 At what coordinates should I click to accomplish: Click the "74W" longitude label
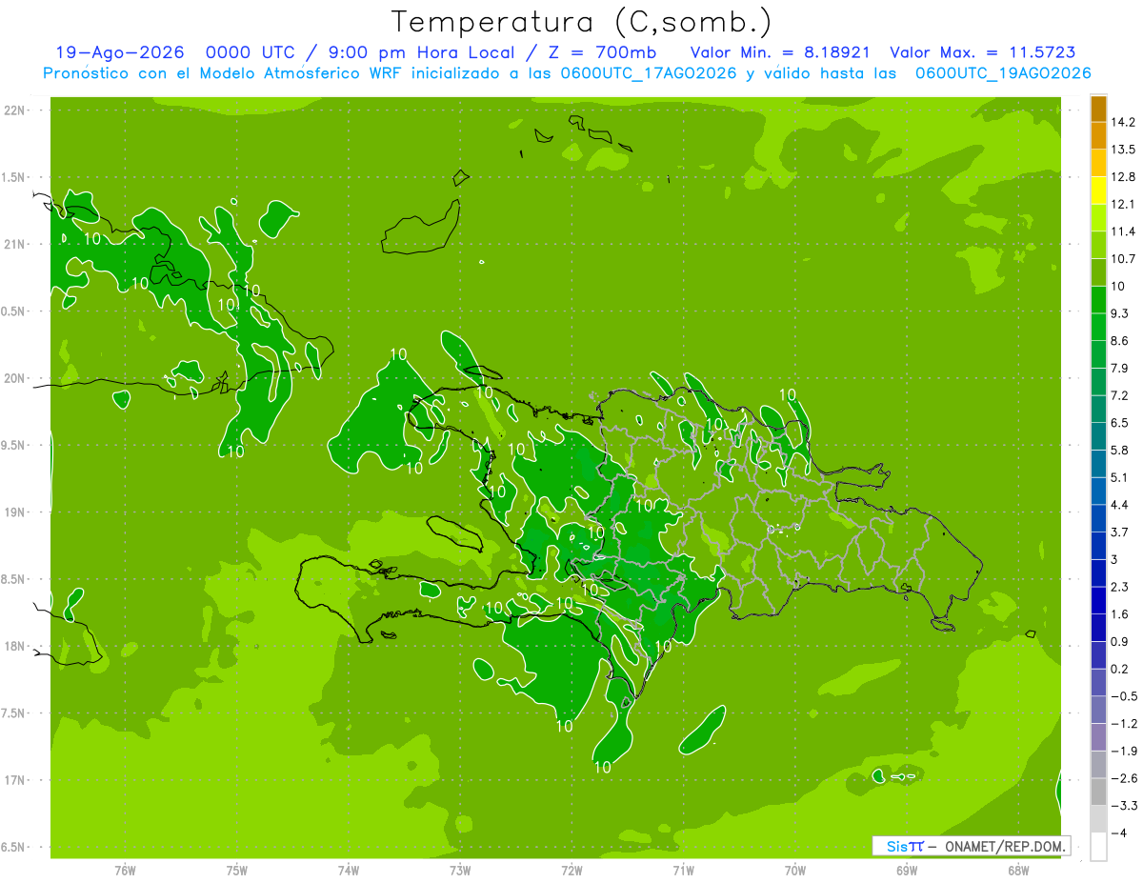tap(349, 871)
